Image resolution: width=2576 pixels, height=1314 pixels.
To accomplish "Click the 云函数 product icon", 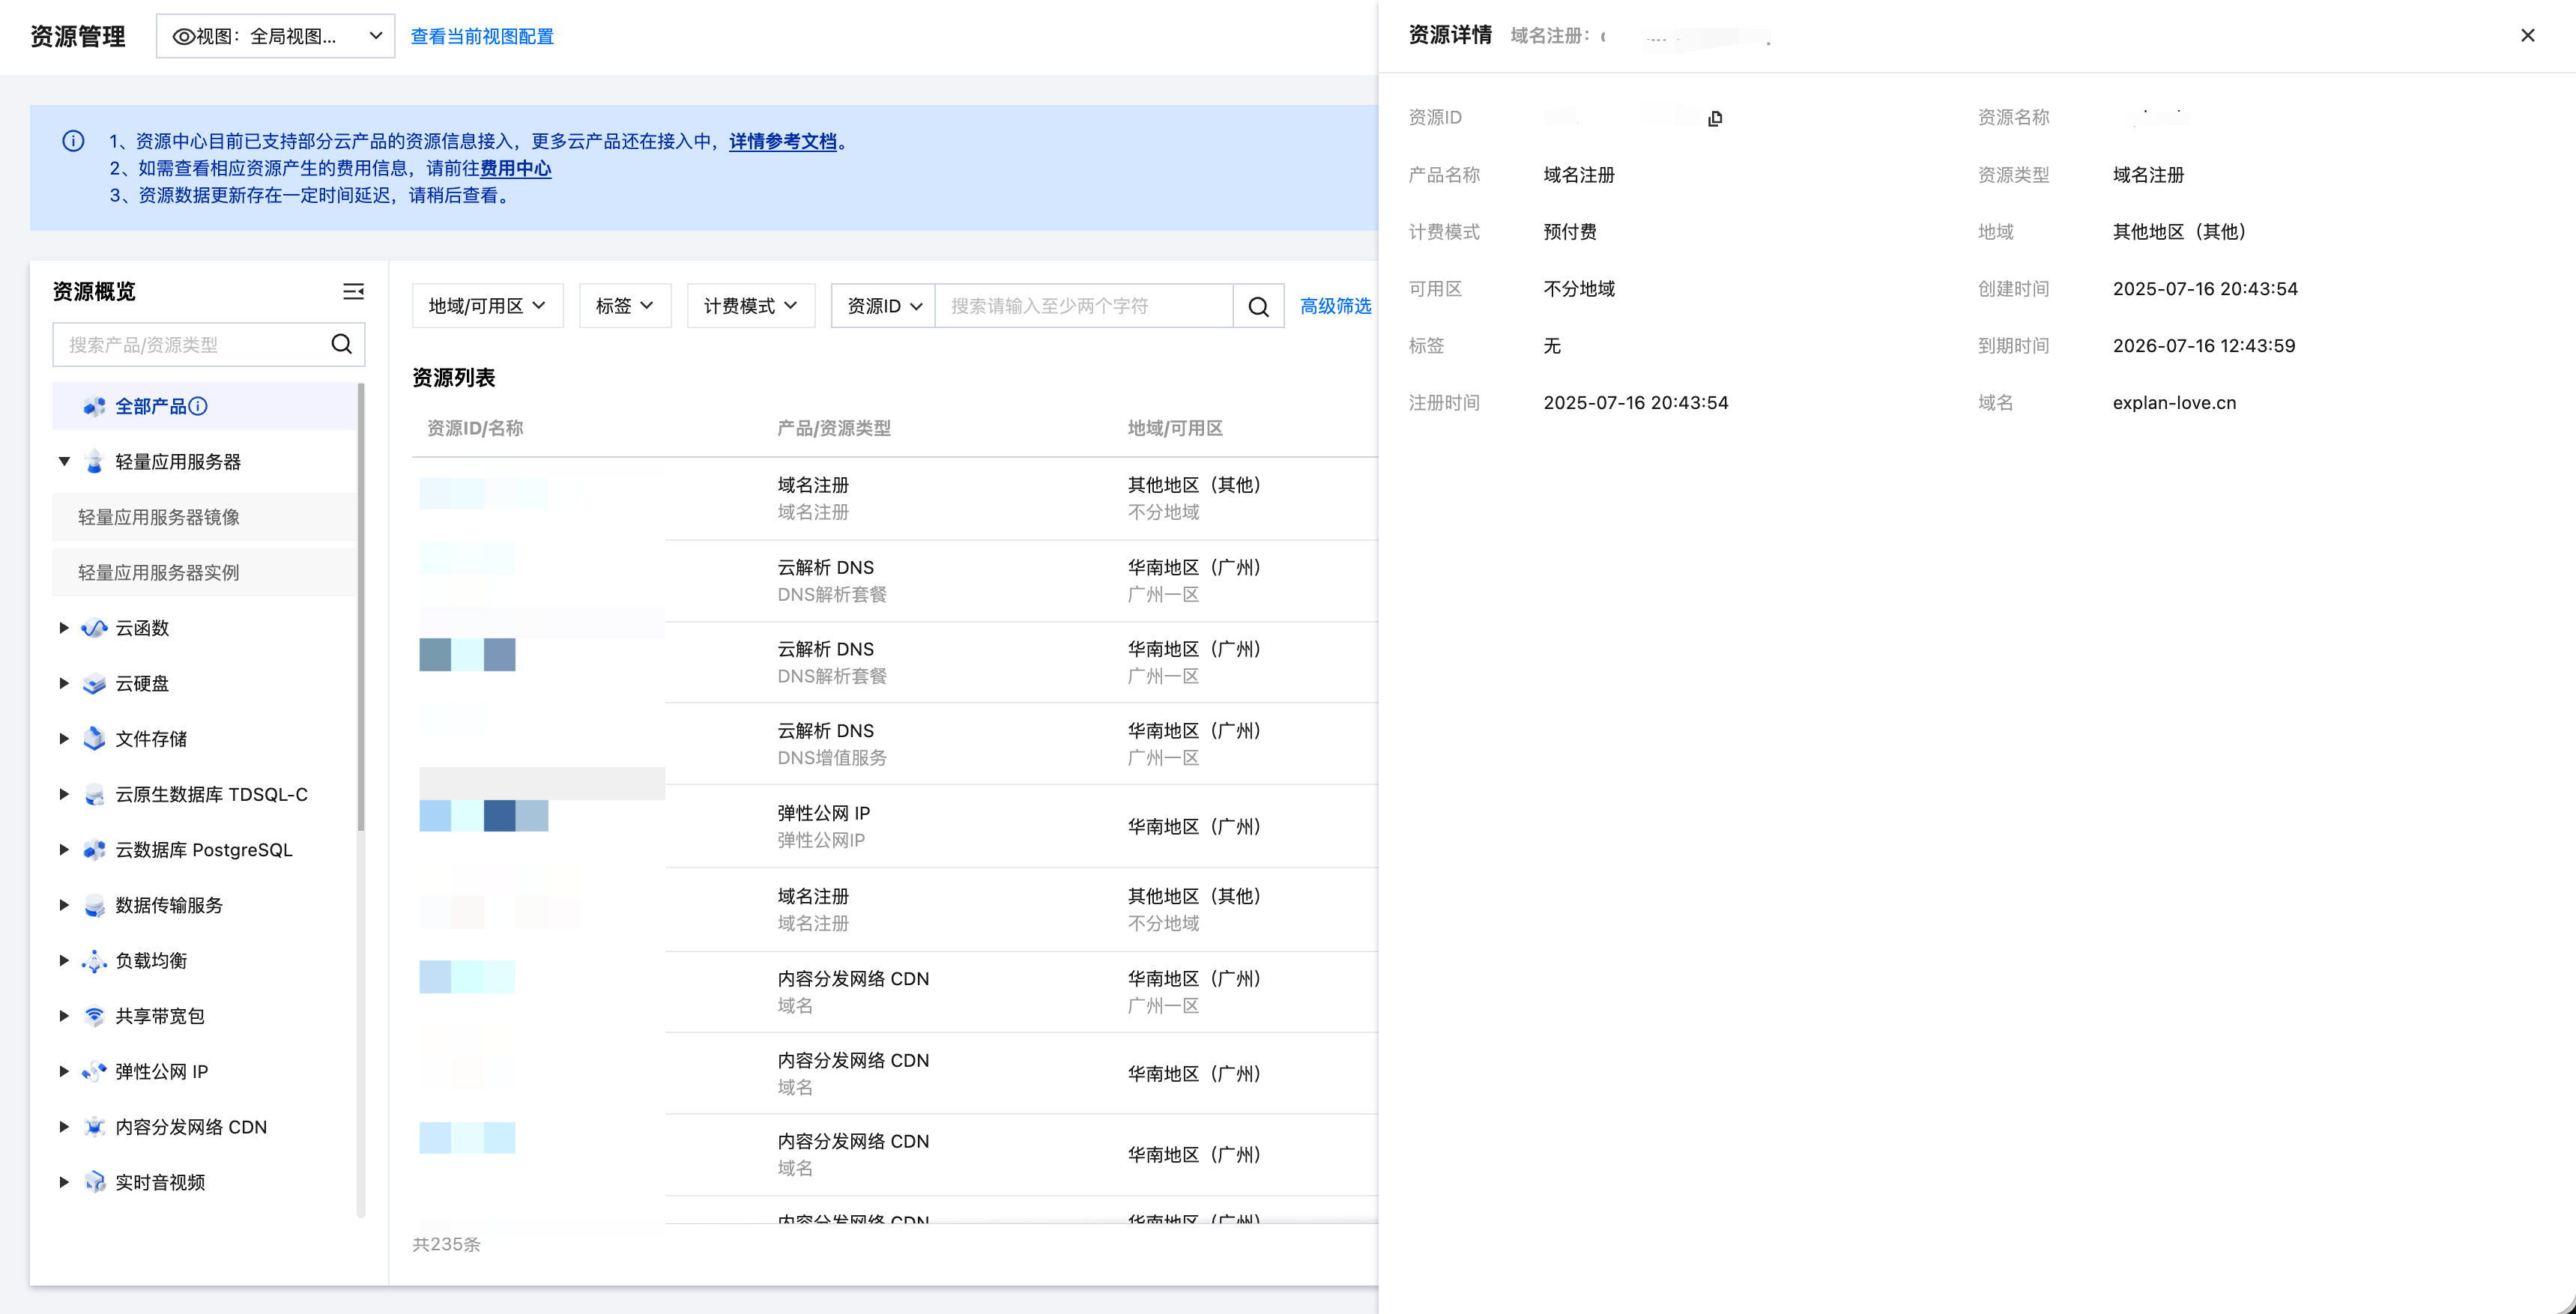I will [x=94, y=628].
